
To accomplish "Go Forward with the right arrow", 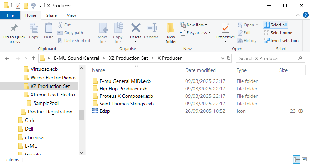I will click(x=18, y=58).
